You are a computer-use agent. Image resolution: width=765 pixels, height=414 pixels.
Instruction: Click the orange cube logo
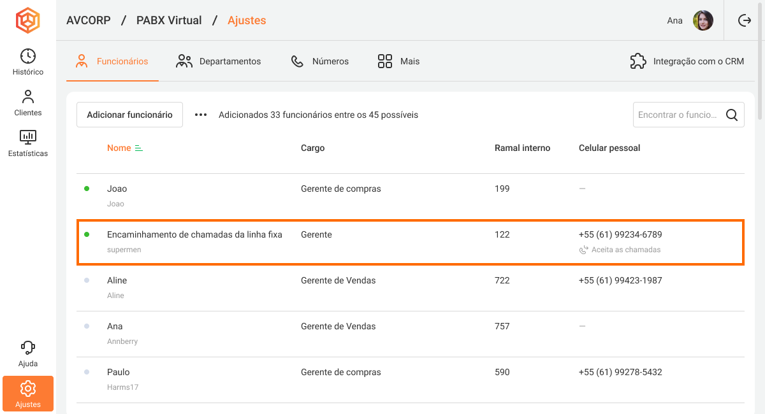point(27,20)
